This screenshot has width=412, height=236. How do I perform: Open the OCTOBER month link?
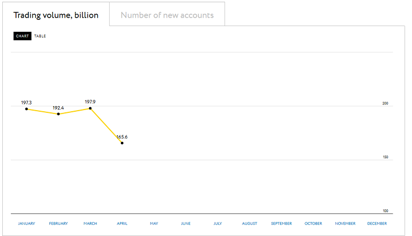(313, 224)
